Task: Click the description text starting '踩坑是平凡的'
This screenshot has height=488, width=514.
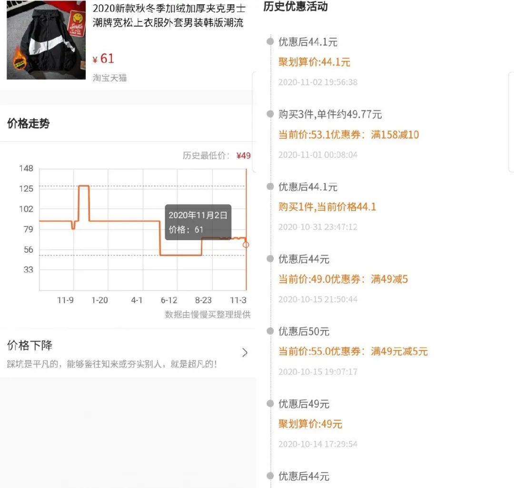Action: 112,364
